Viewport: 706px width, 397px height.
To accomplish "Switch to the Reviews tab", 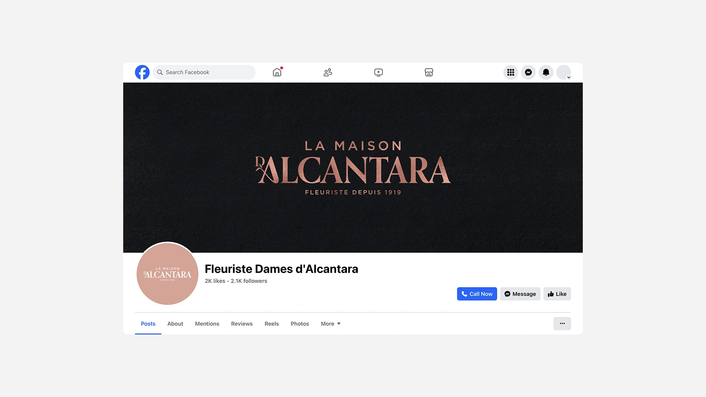I will pos(242,323).
